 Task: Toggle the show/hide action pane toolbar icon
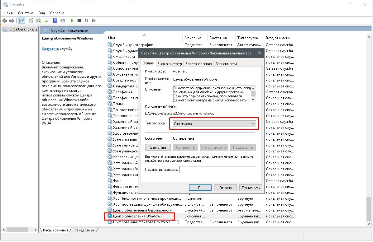62,21
